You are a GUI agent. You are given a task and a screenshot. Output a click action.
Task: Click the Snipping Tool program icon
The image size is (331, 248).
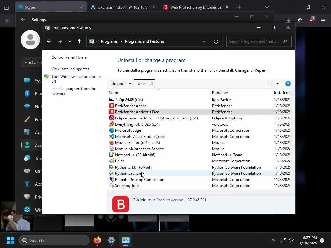click(x=112, y=185)
